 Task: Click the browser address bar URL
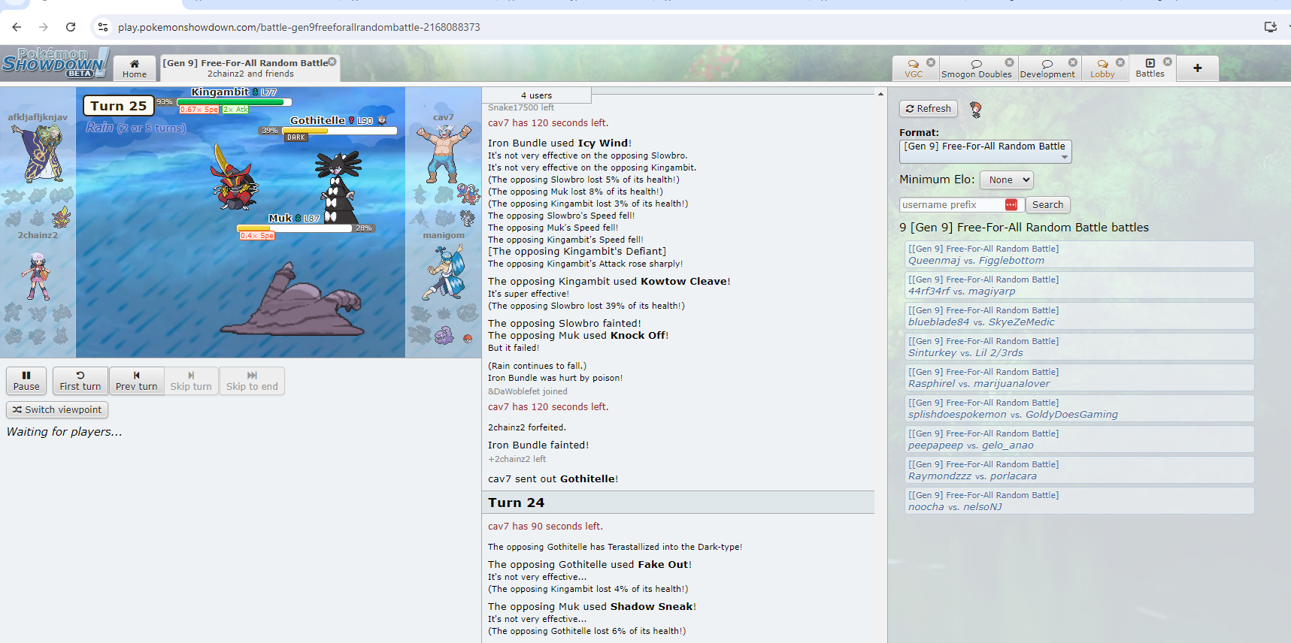pos(299,27)
